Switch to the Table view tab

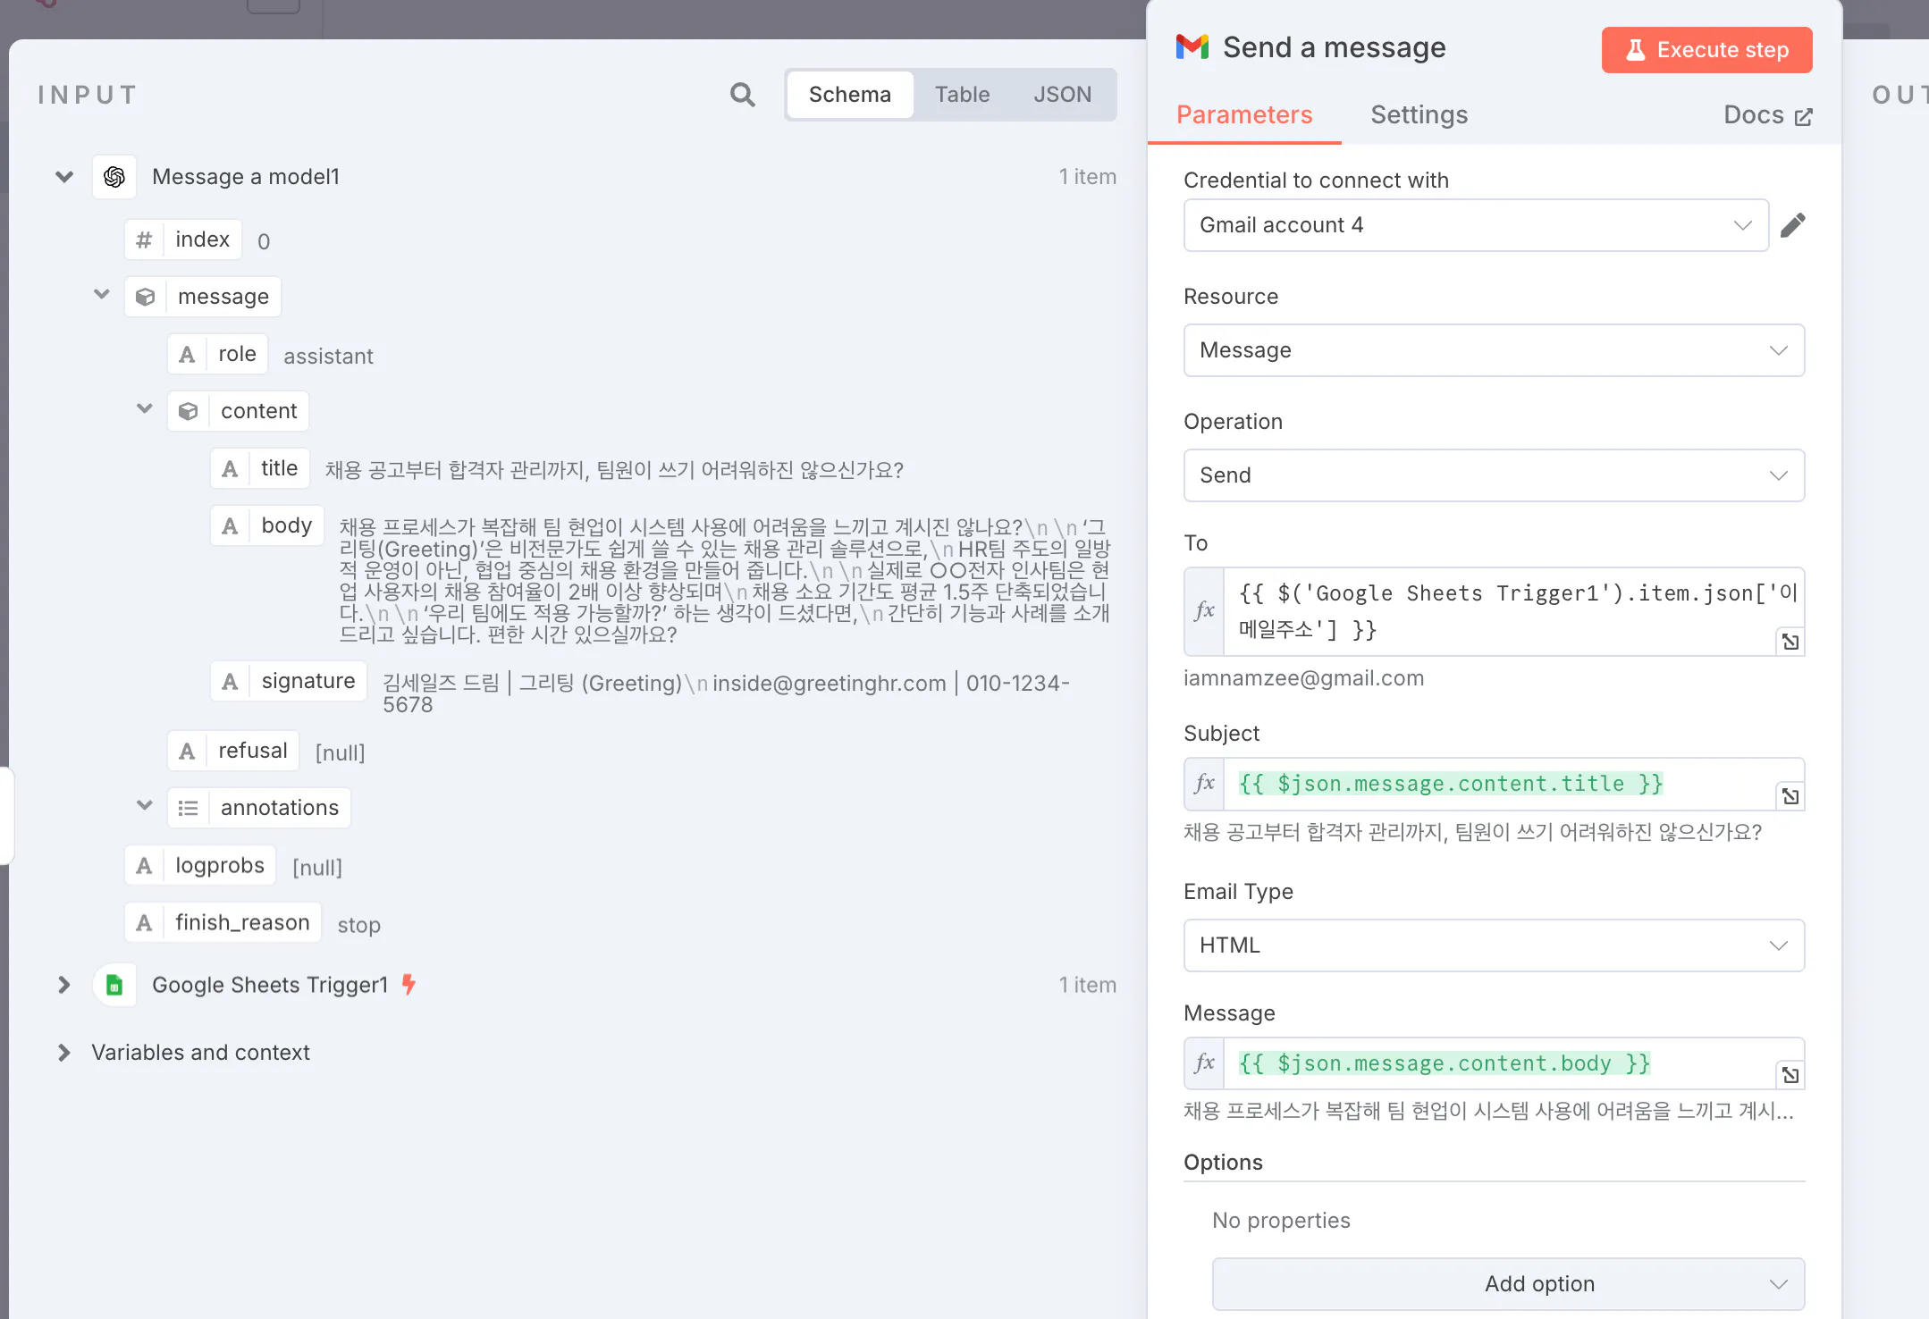(x=962, y=95)
